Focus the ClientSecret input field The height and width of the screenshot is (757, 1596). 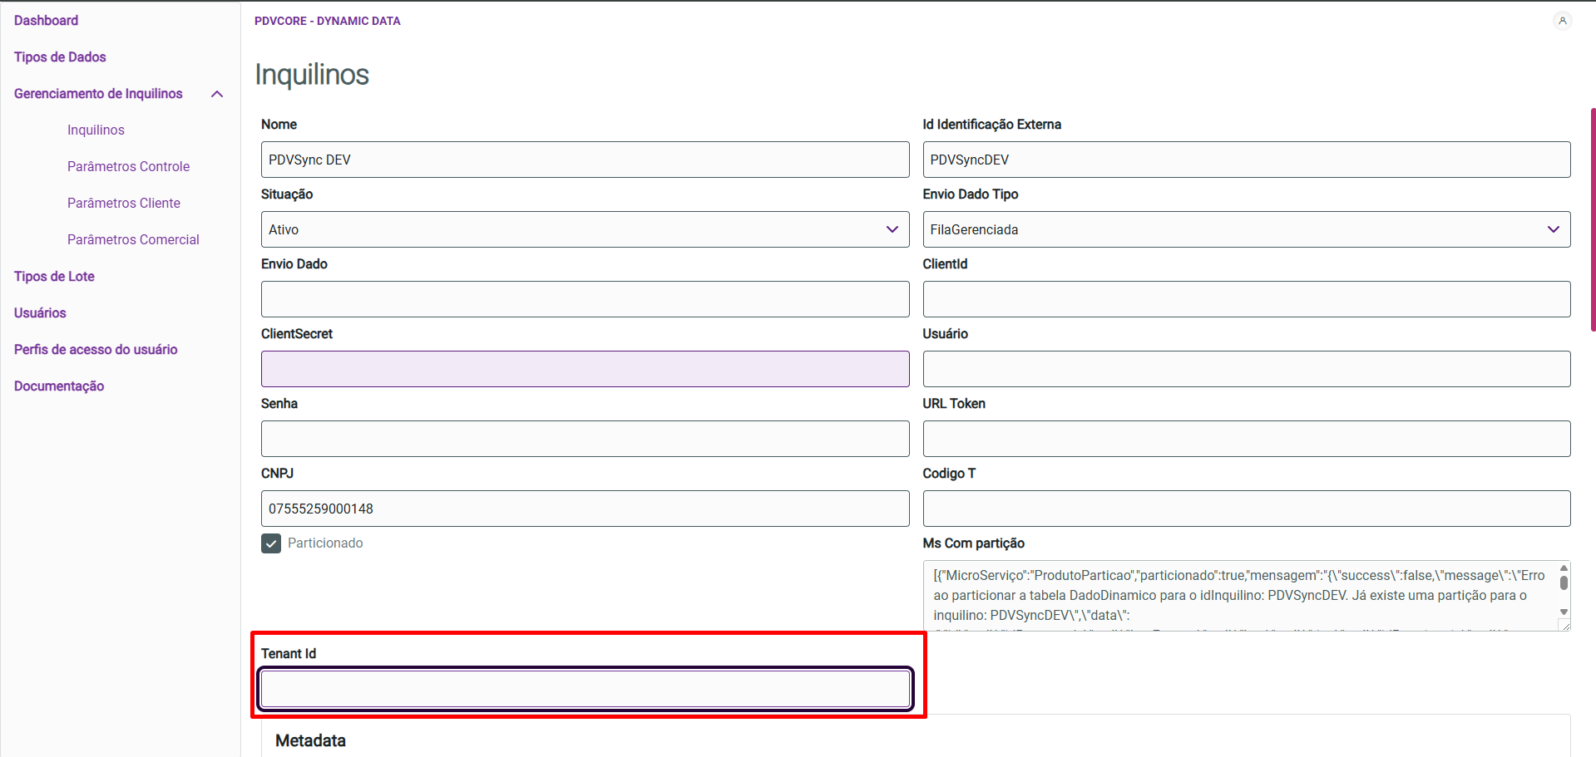(585, 369)
